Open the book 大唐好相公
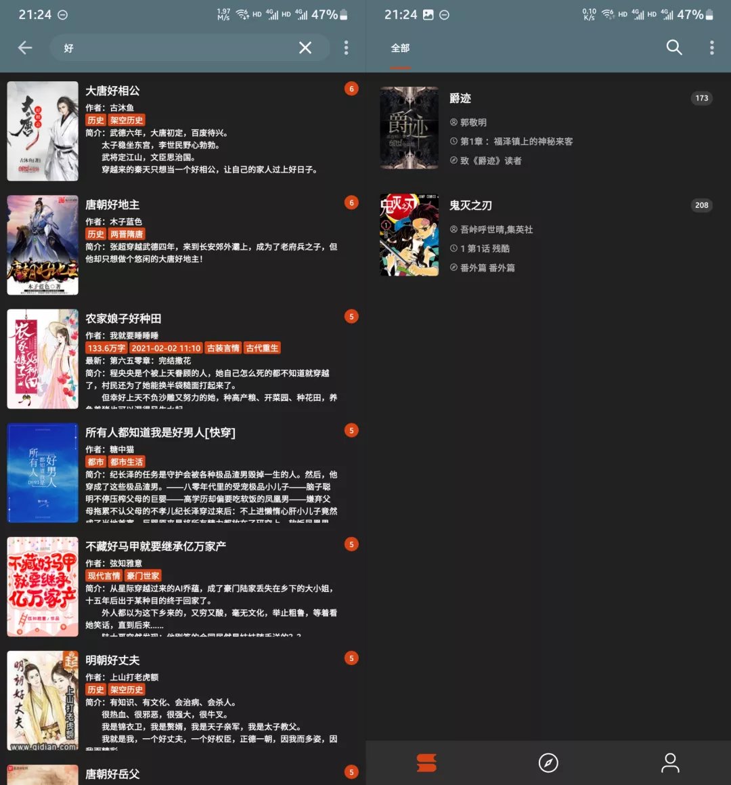The image size is (731, 785). click(x=113, y=91)
